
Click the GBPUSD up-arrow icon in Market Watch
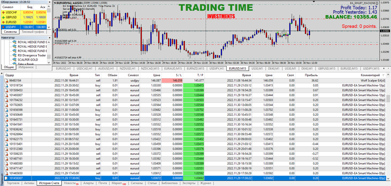pos(3,17)
